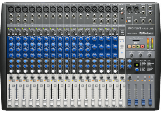The image size is (161, 113).
Task: Click the channel 12 XLR mic input
Action: click(x=87, y=9)
